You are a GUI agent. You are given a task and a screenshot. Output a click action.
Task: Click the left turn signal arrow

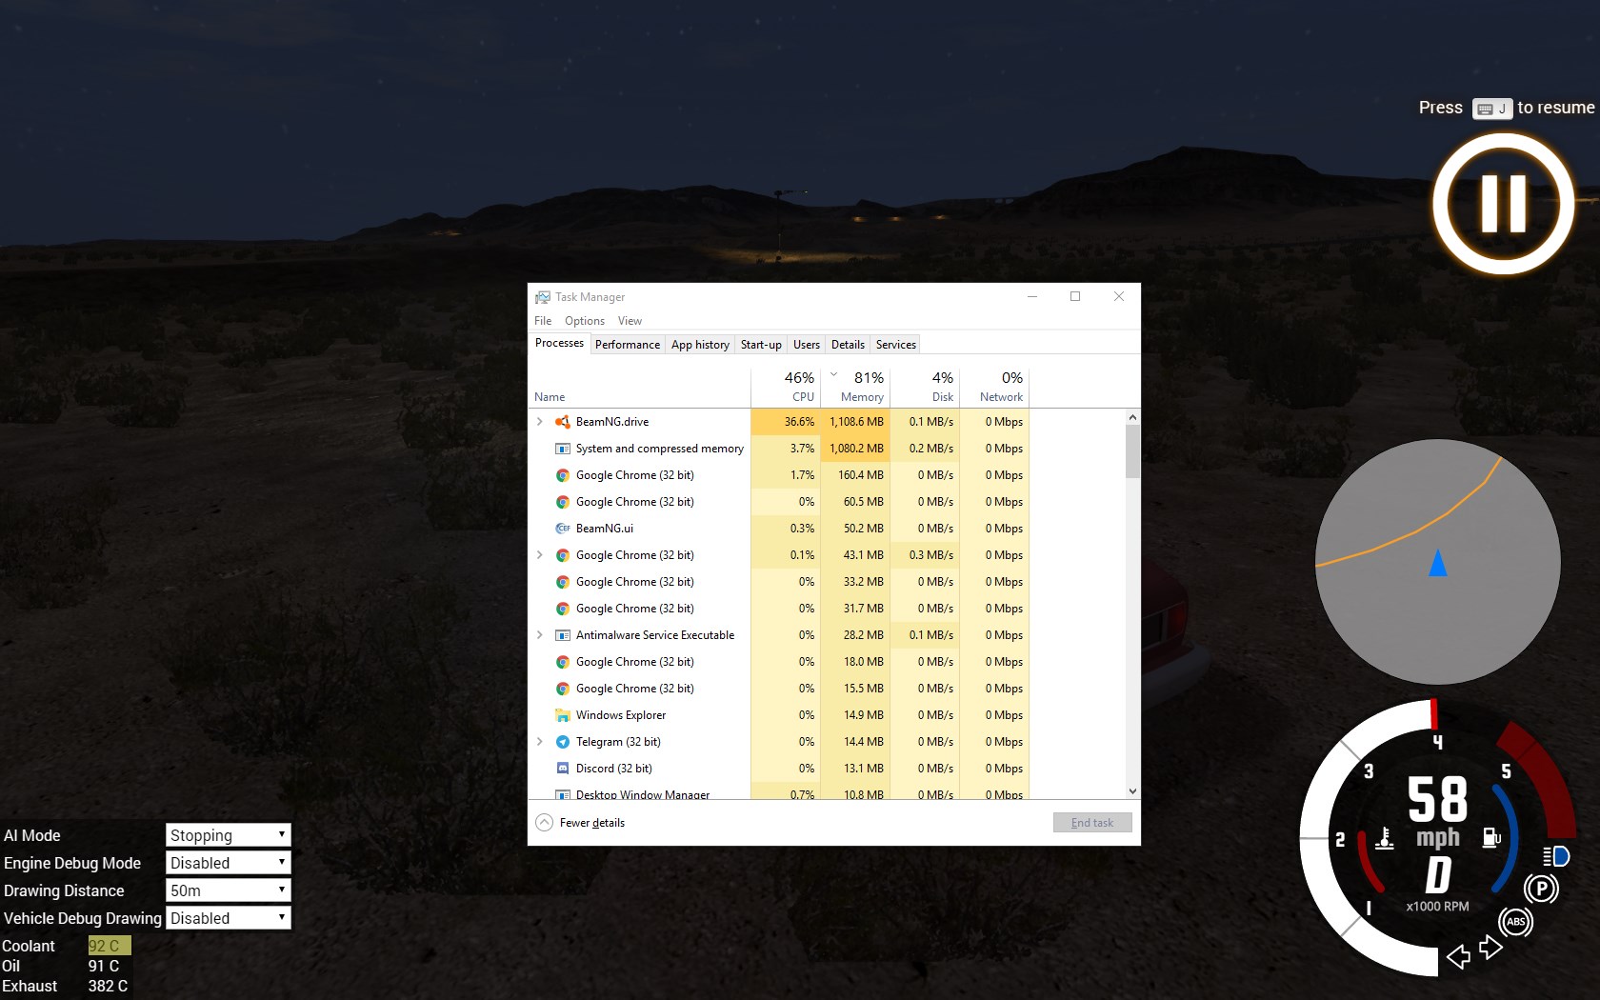(x=1458, y=956)
